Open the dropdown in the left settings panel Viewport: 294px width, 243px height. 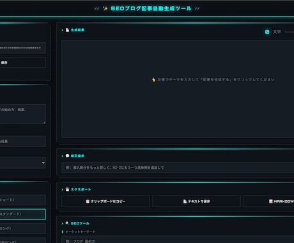click(23, 162)
